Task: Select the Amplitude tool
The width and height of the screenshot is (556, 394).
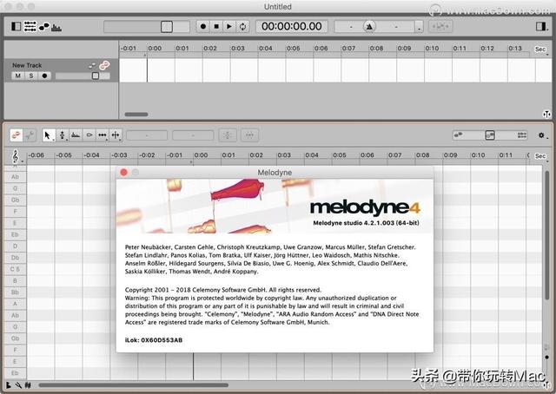Action: [89, 135]
